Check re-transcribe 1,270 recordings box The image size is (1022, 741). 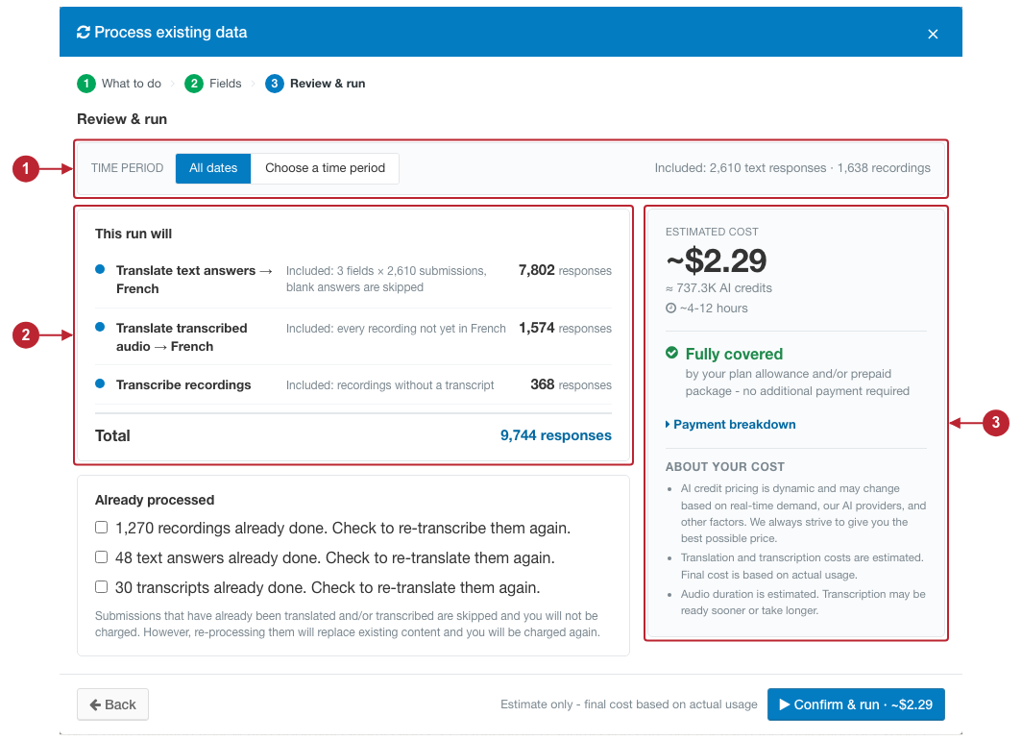click(x=101, y=527)
